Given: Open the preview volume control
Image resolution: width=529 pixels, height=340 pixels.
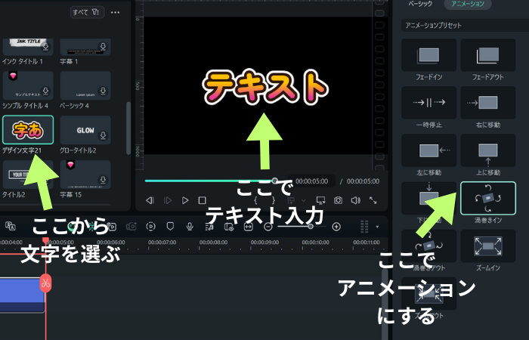Looking at the screenshot, I should click(356, 200).
